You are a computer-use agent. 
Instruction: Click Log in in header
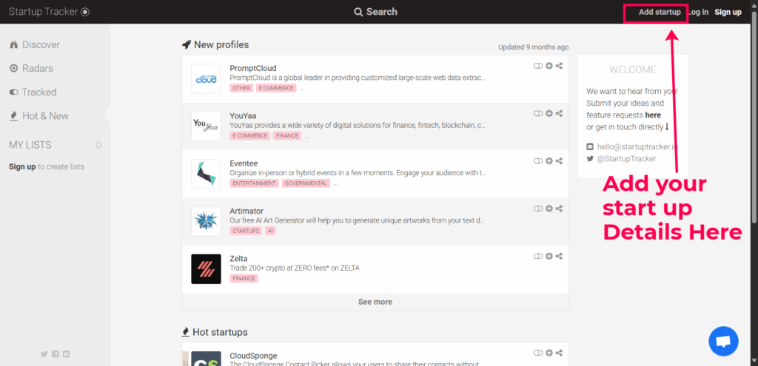699,12
